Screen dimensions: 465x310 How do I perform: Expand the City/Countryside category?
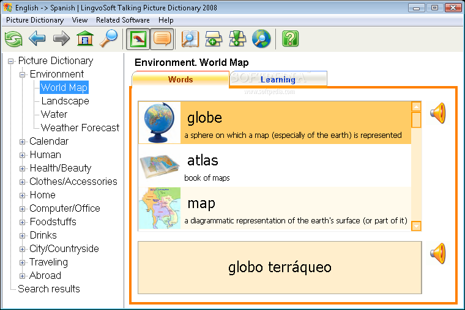tap(22, 249)
